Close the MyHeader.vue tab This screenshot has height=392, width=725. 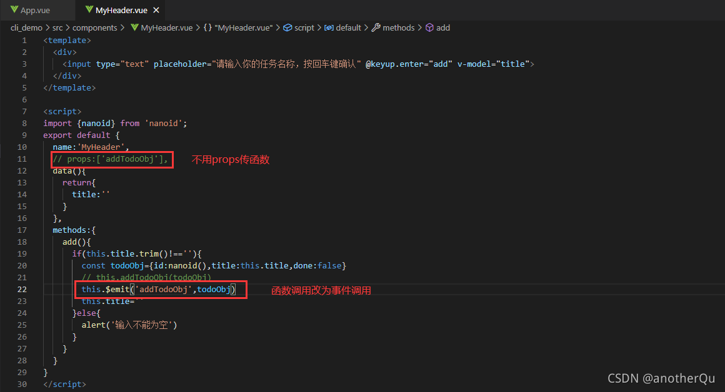pos(156,10)
